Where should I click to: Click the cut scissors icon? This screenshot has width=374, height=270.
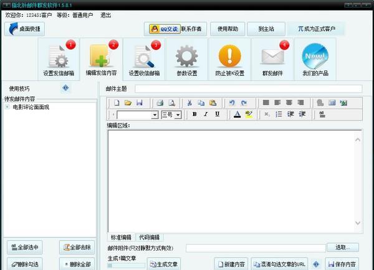pos(189,103)
